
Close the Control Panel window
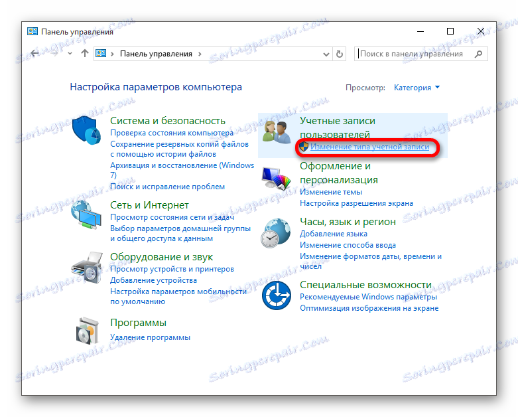[x=481, y=31]
